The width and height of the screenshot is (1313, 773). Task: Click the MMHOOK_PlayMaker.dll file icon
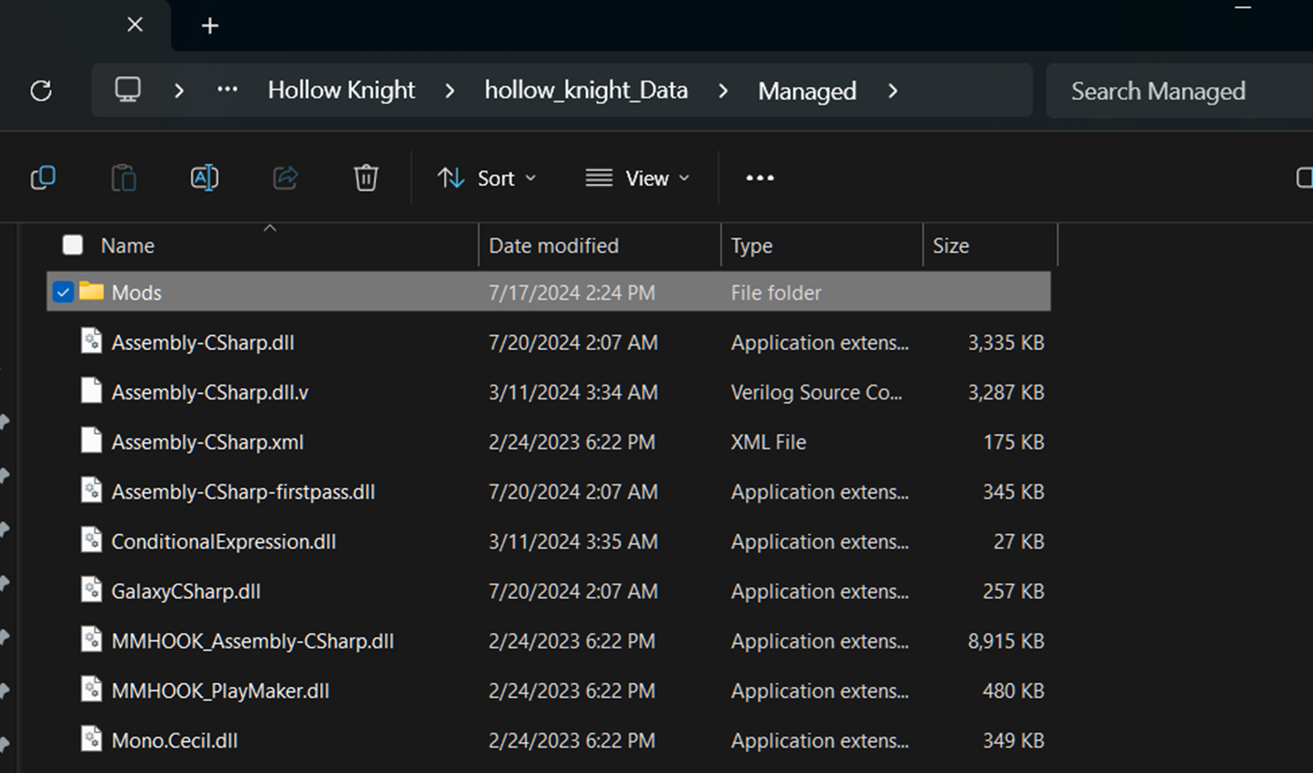92,690
